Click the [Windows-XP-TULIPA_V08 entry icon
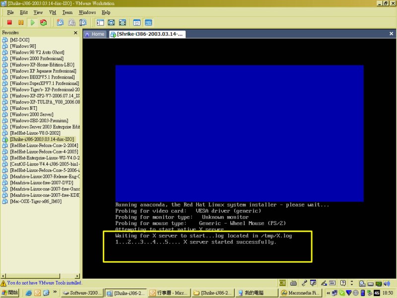 [x=5, y=102]
